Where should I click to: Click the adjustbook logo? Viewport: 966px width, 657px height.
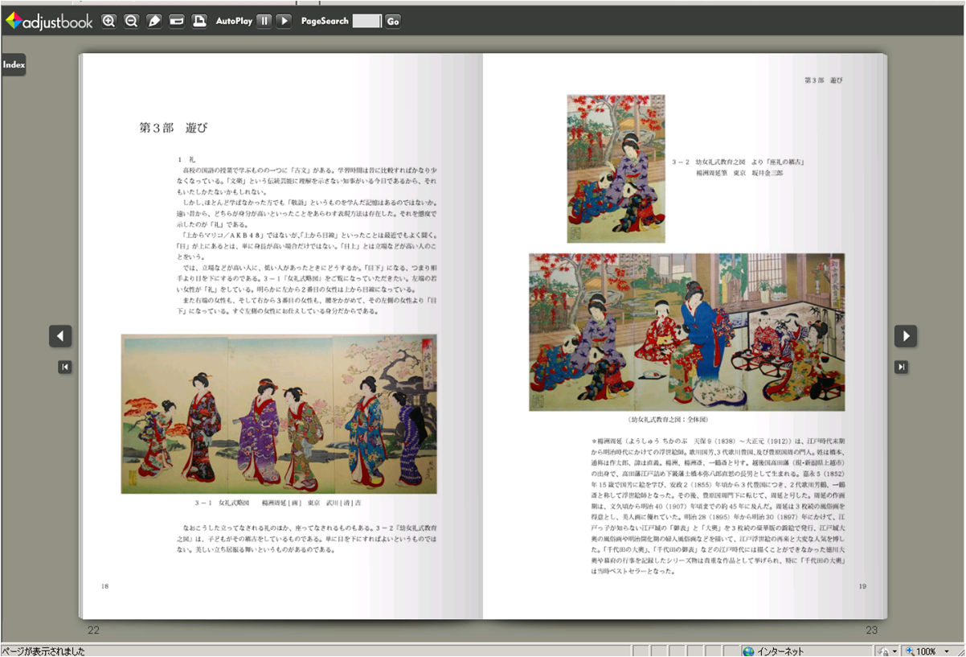click(x=49, y=21)
